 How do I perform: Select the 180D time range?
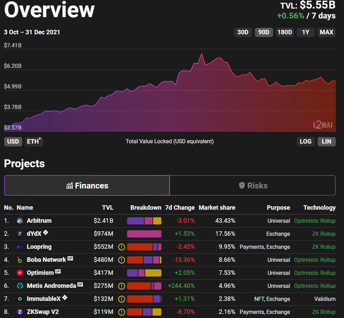pos(285,32)
